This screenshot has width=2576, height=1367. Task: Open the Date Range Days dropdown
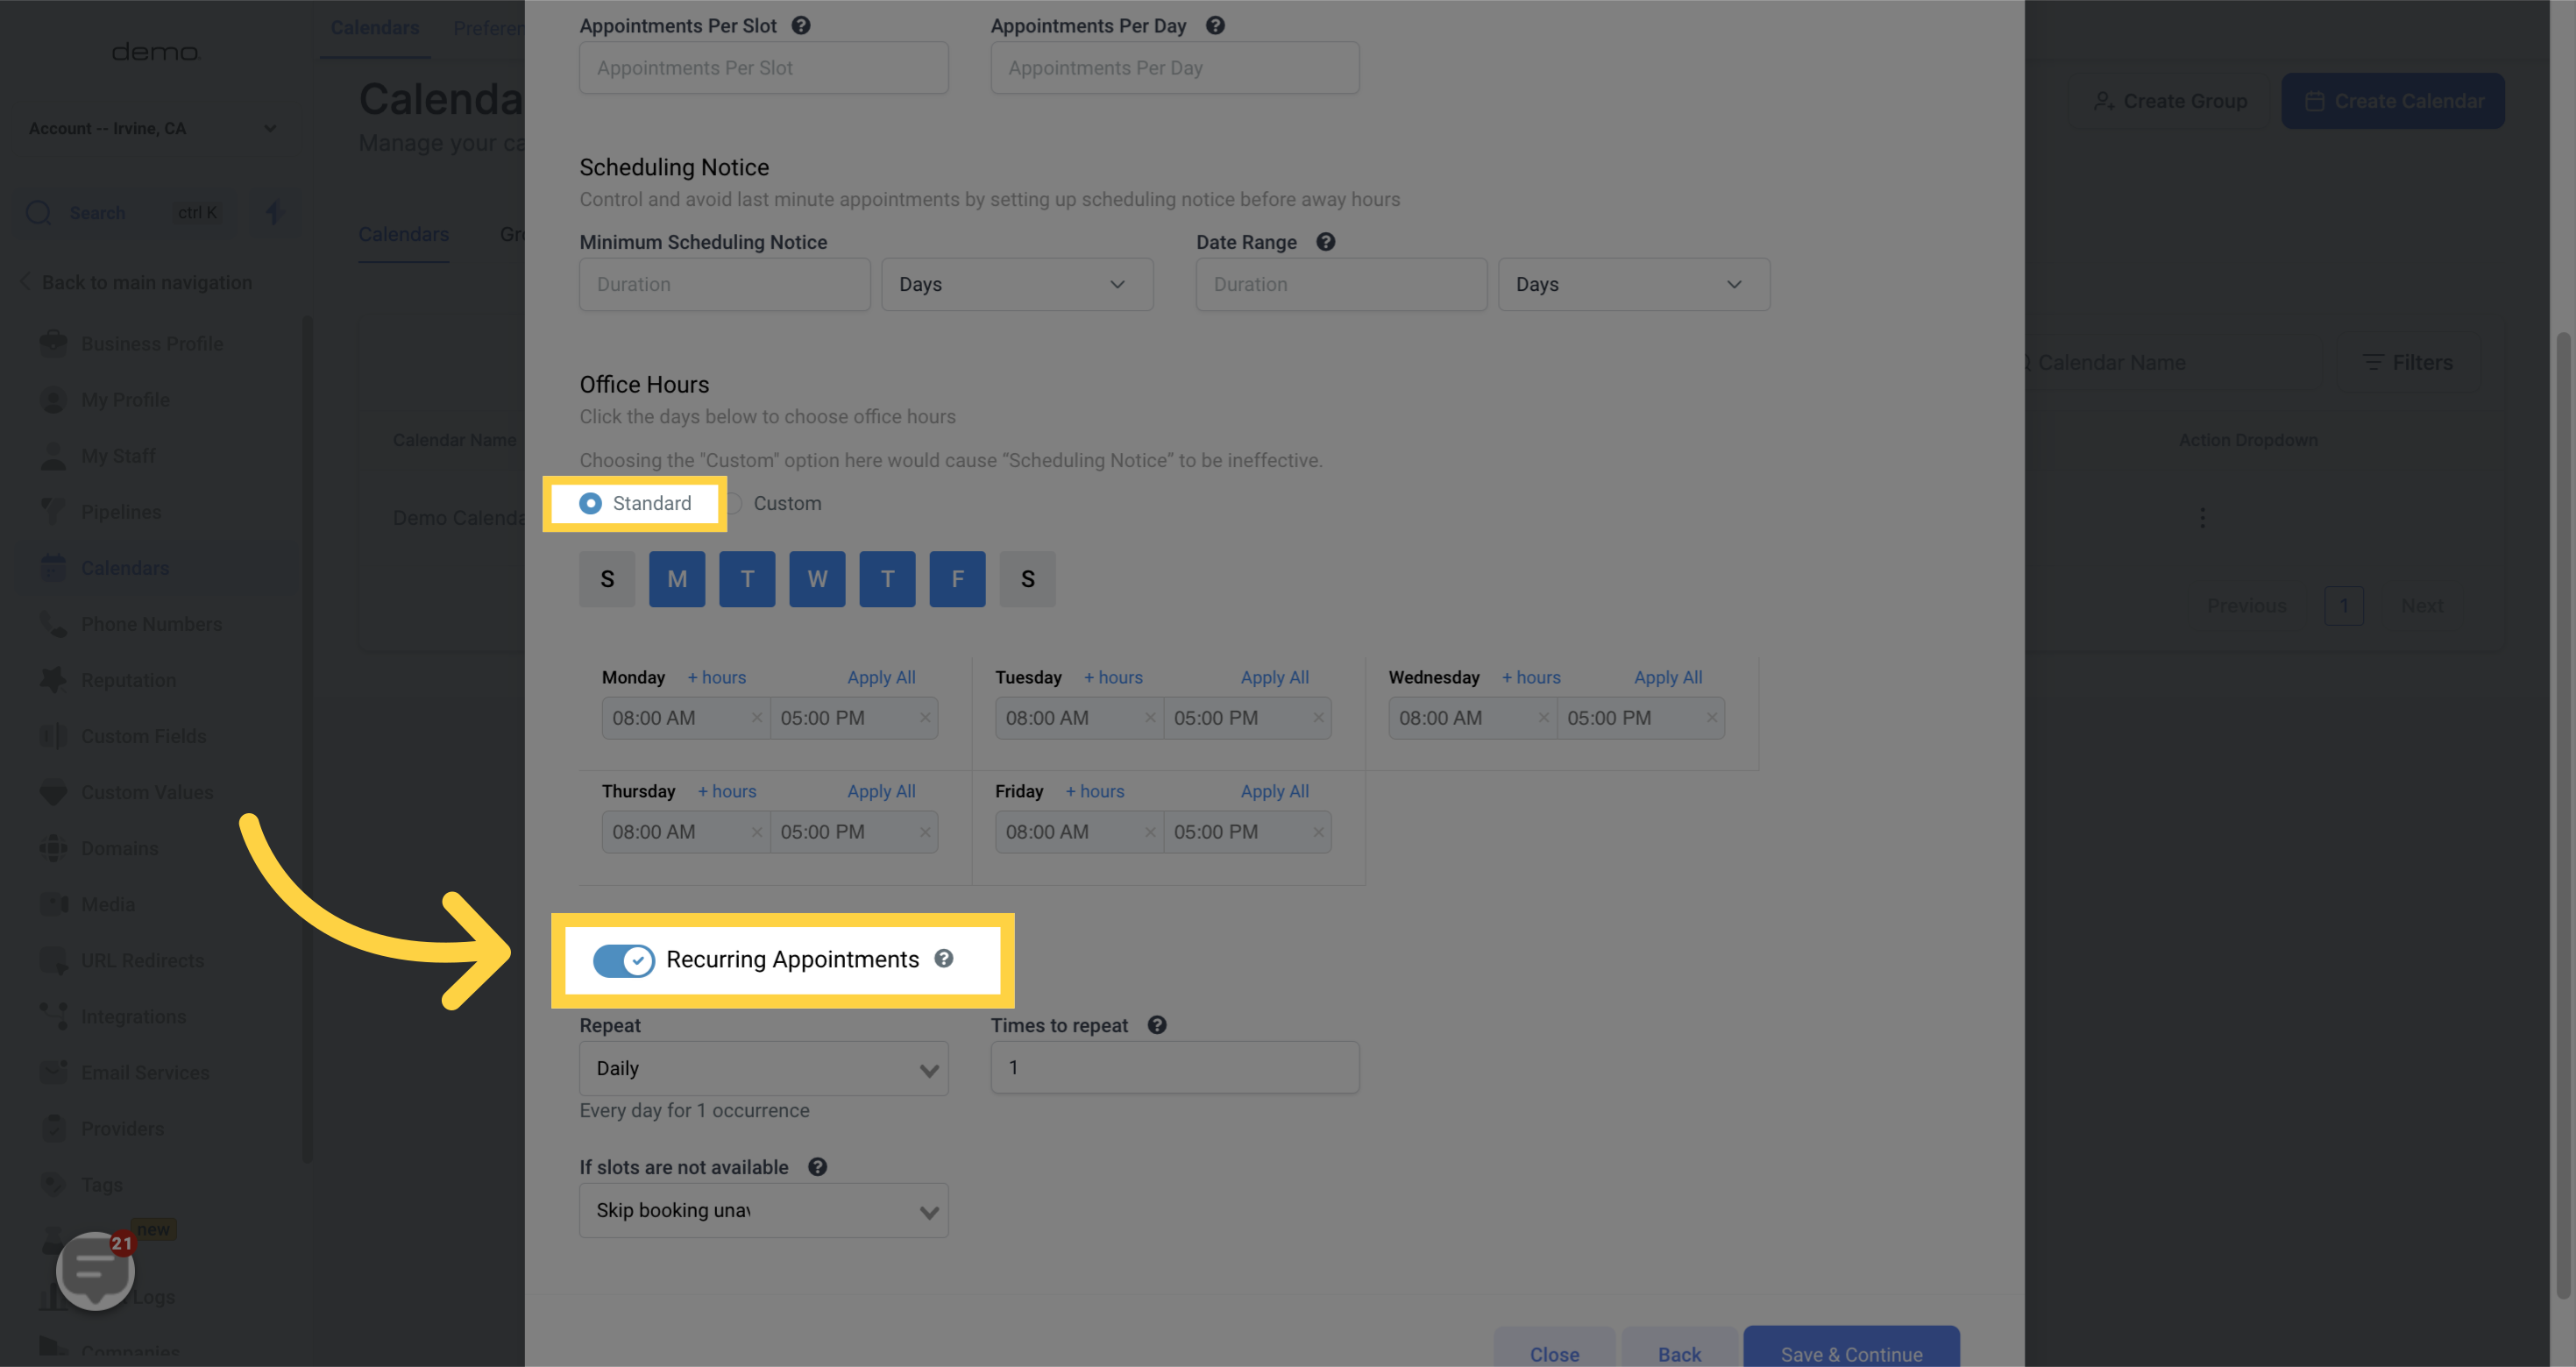tap(1633, 284)
